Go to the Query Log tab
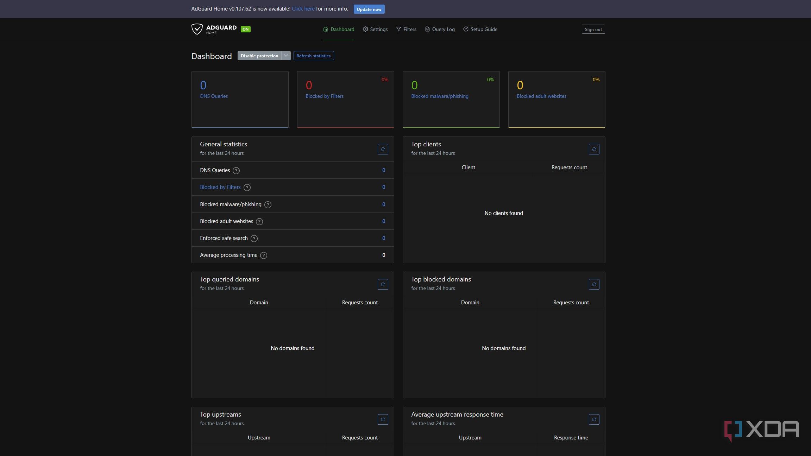This screenshot has height=456, width=811. [440, 29]
